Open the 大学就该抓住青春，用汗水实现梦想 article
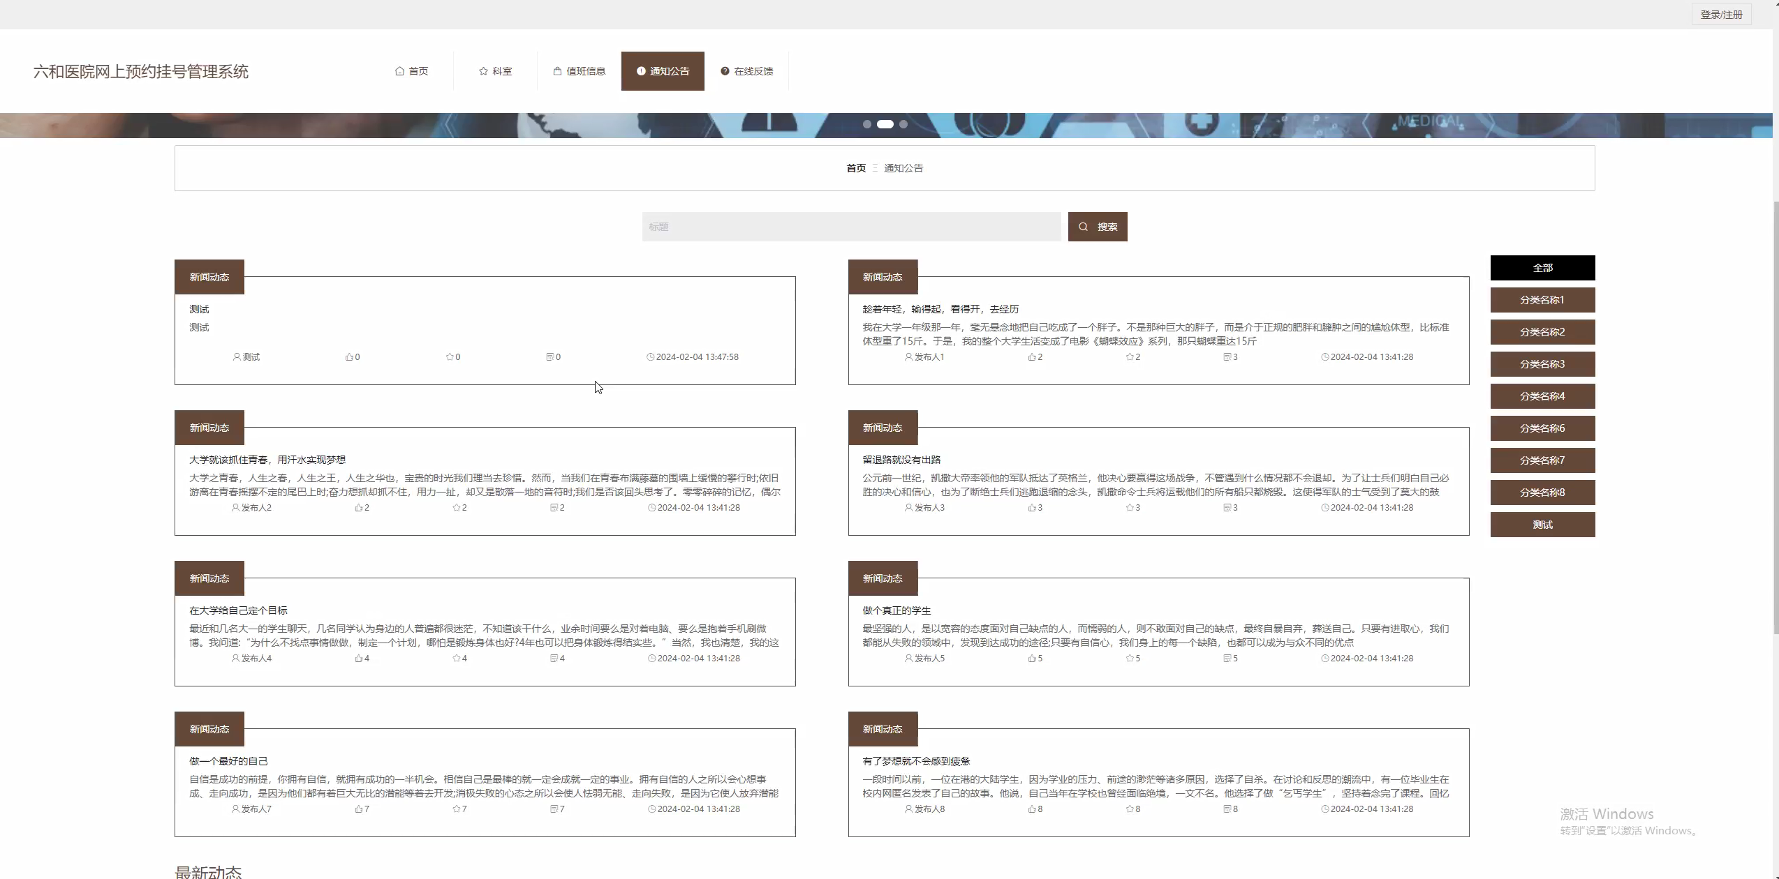The image size is (1779, 879). (267, 460)
